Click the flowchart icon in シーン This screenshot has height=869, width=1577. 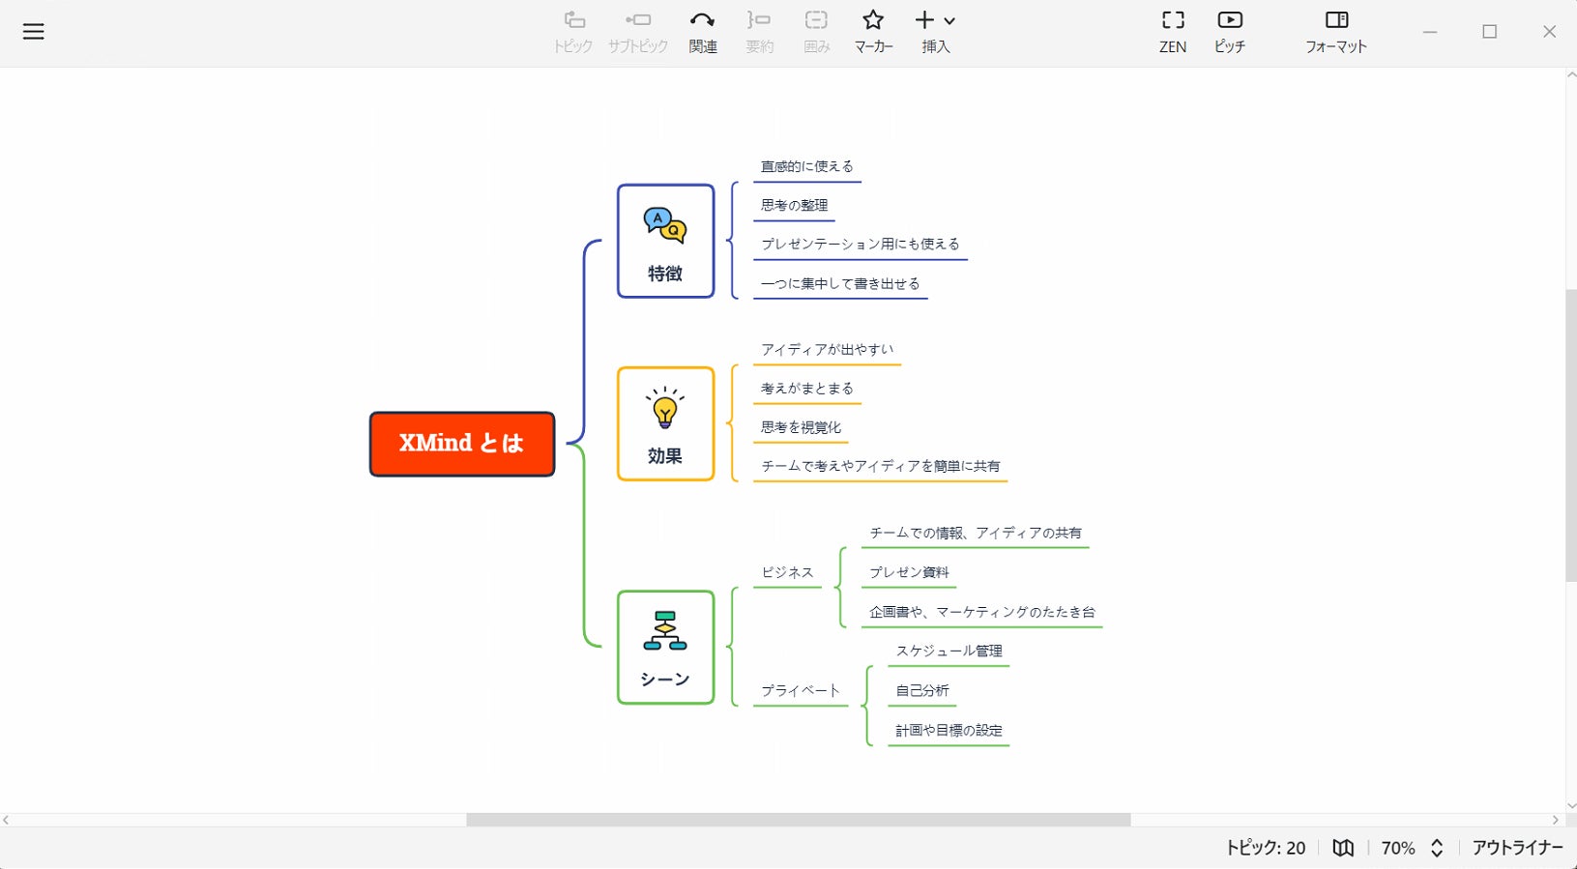pyautogui.click(x=665, y=630)
